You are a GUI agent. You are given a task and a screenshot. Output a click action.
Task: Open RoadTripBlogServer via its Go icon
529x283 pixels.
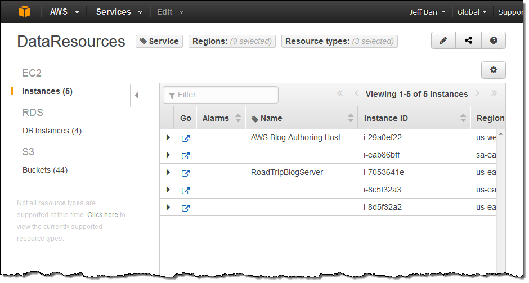click(x=186, y=173)
